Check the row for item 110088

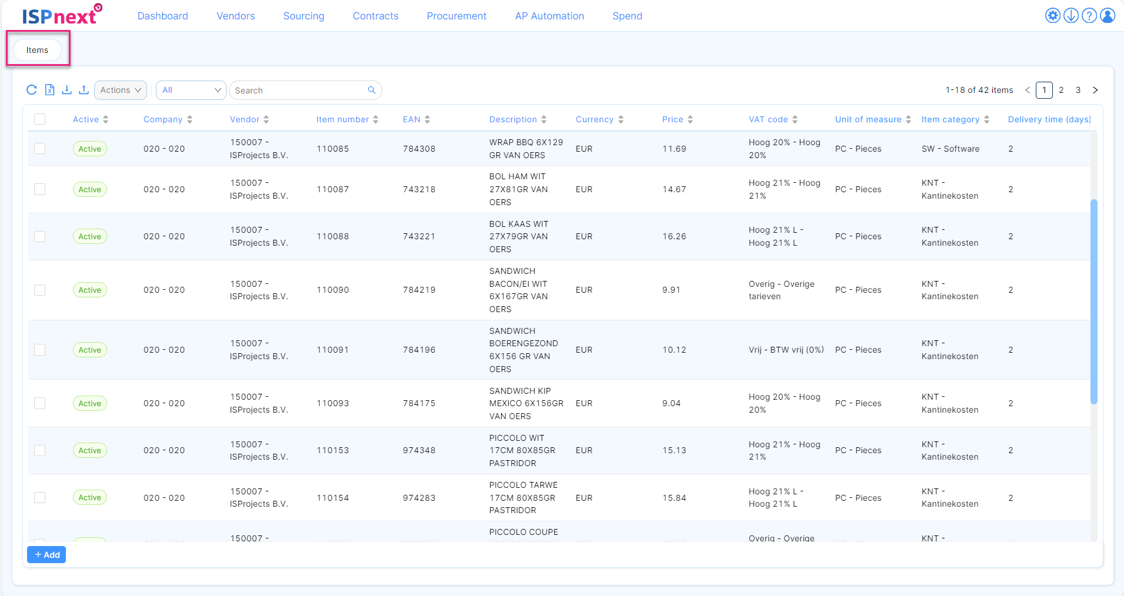coord(40,236)
